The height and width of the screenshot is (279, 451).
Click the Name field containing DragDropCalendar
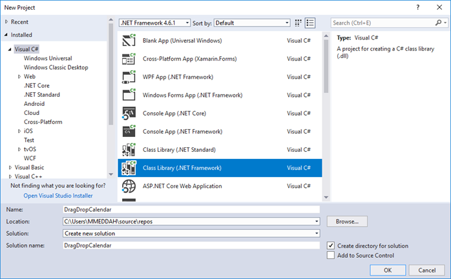point(191,209)
